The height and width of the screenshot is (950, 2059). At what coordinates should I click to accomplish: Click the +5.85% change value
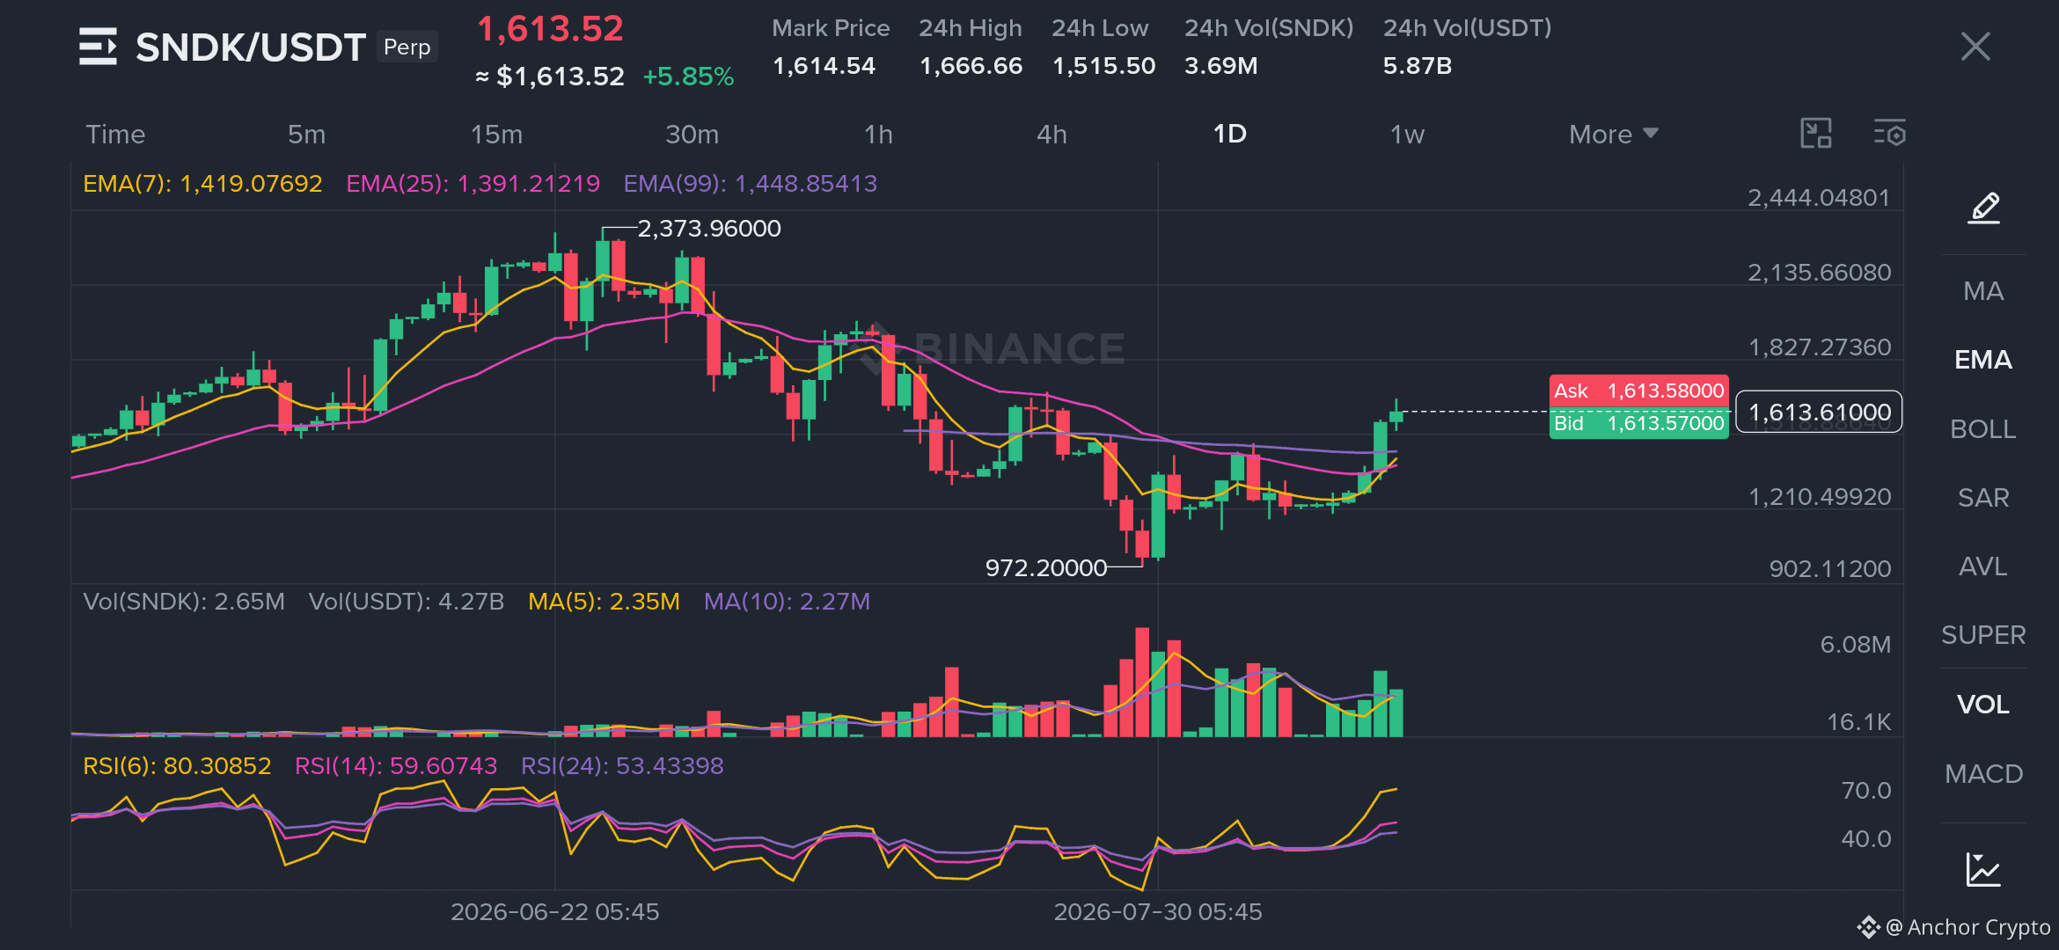[x=688, y=77]
